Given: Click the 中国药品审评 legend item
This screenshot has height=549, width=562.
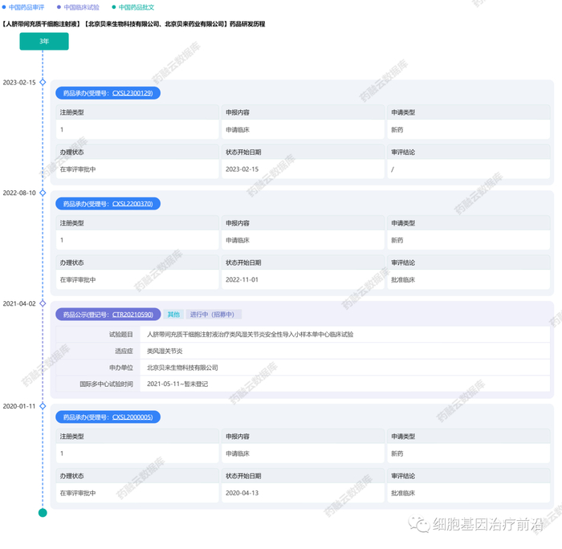Looking at the screenshot, I should click(x=23, y=7).
